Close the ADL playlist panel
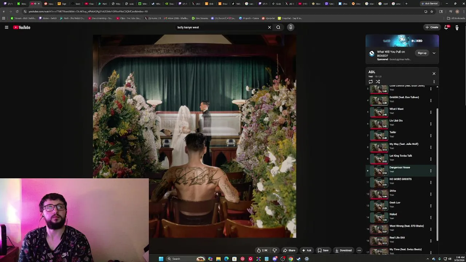Image resolution: width=466 pixels, height=262 pixels. click(434, 74)
